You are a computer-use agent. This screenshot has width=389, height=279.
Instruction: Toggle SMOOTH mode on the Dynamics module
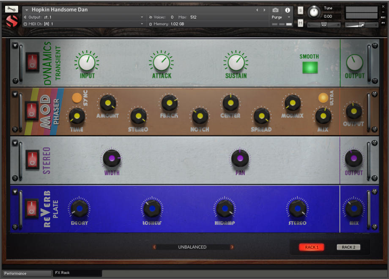click(x=310, y=67)
